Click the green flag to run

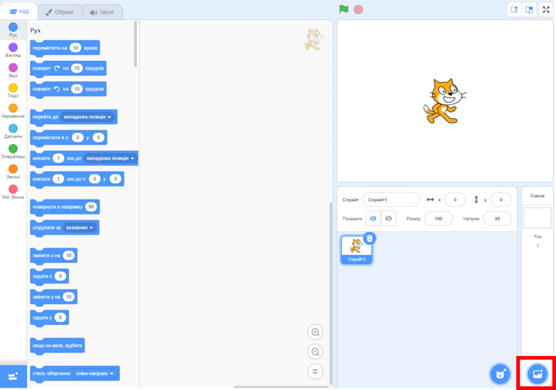coord(344,9)
